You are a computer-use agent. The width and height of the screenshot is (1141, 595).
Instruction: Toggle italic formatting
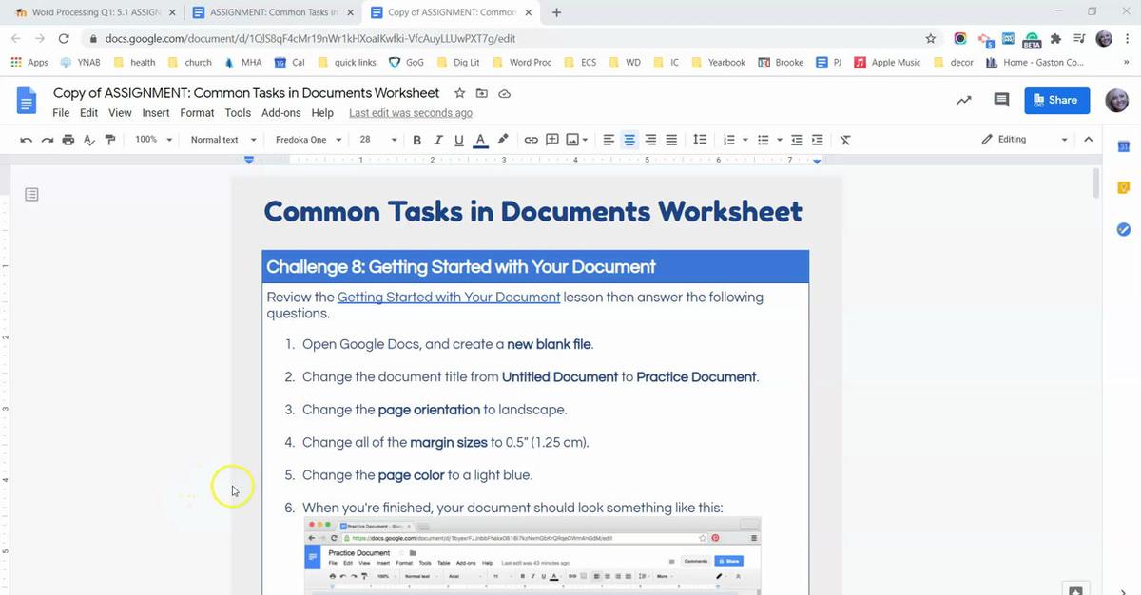tap(438, 140)
